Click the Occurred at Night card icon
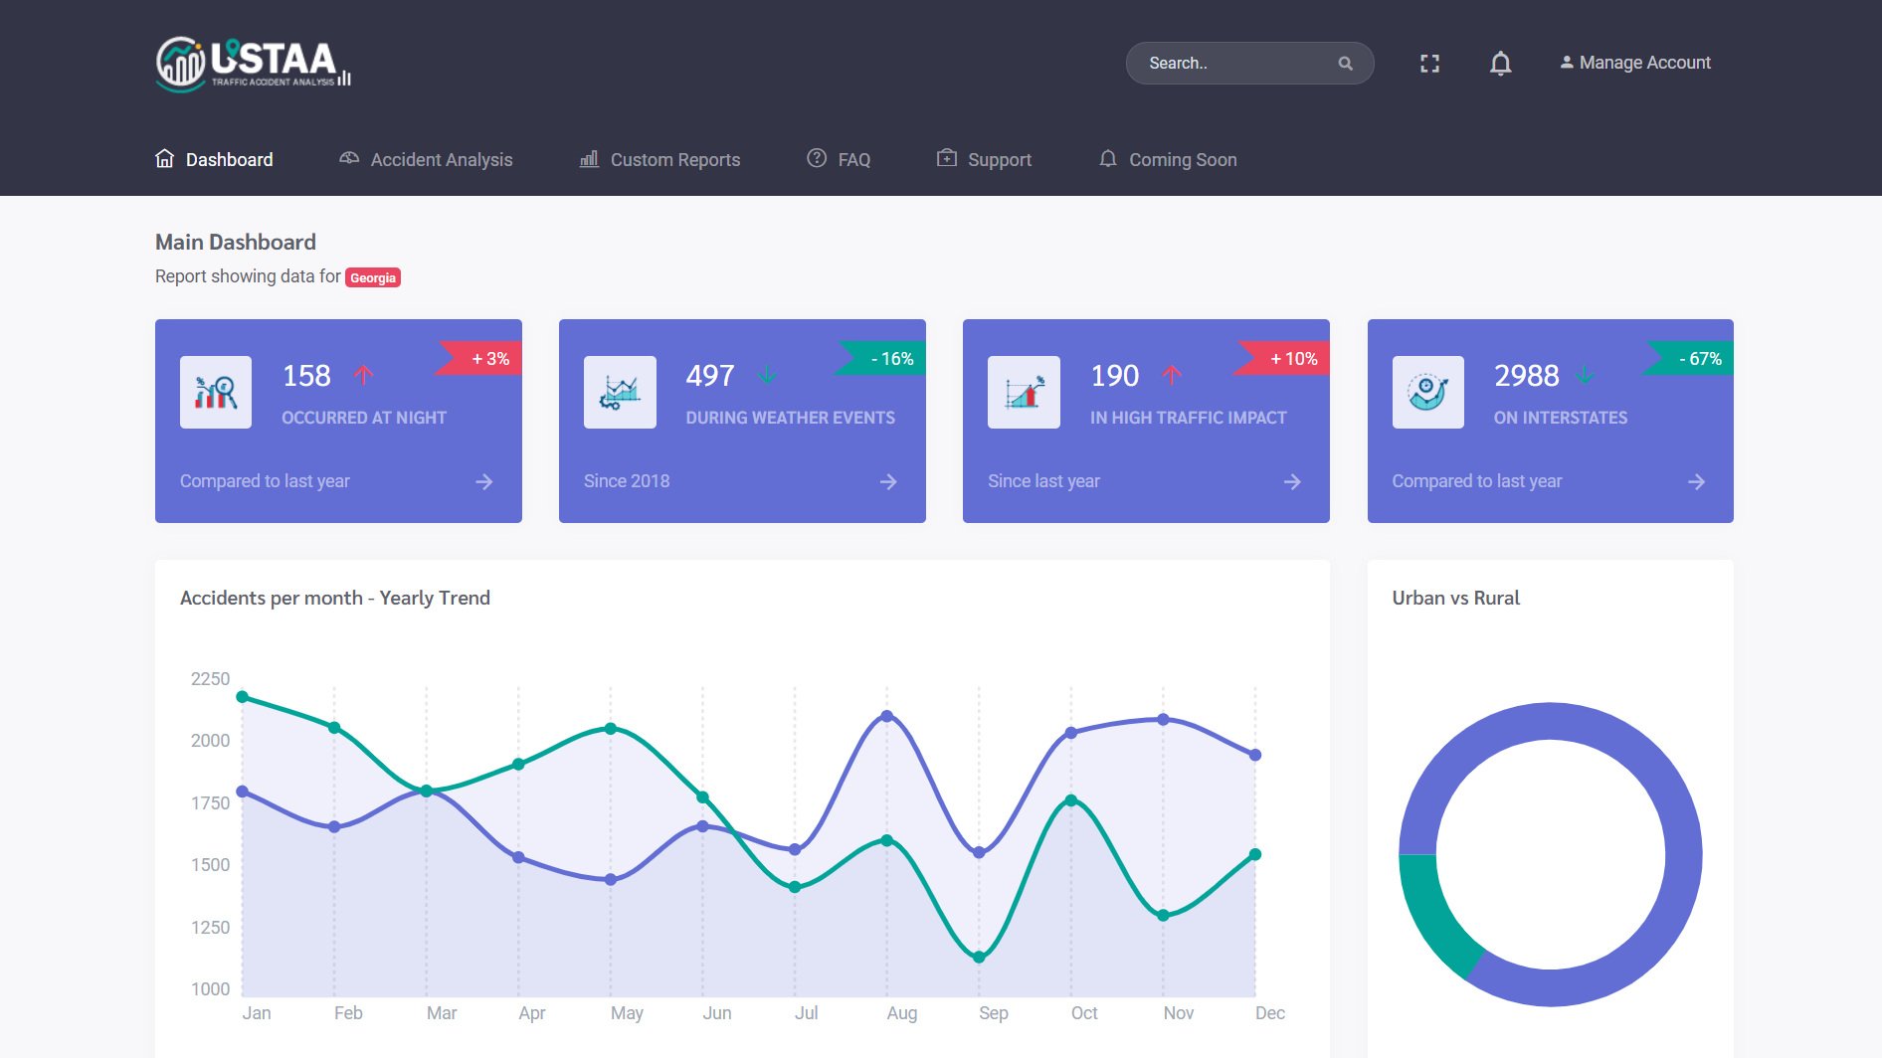 point(216,392)
